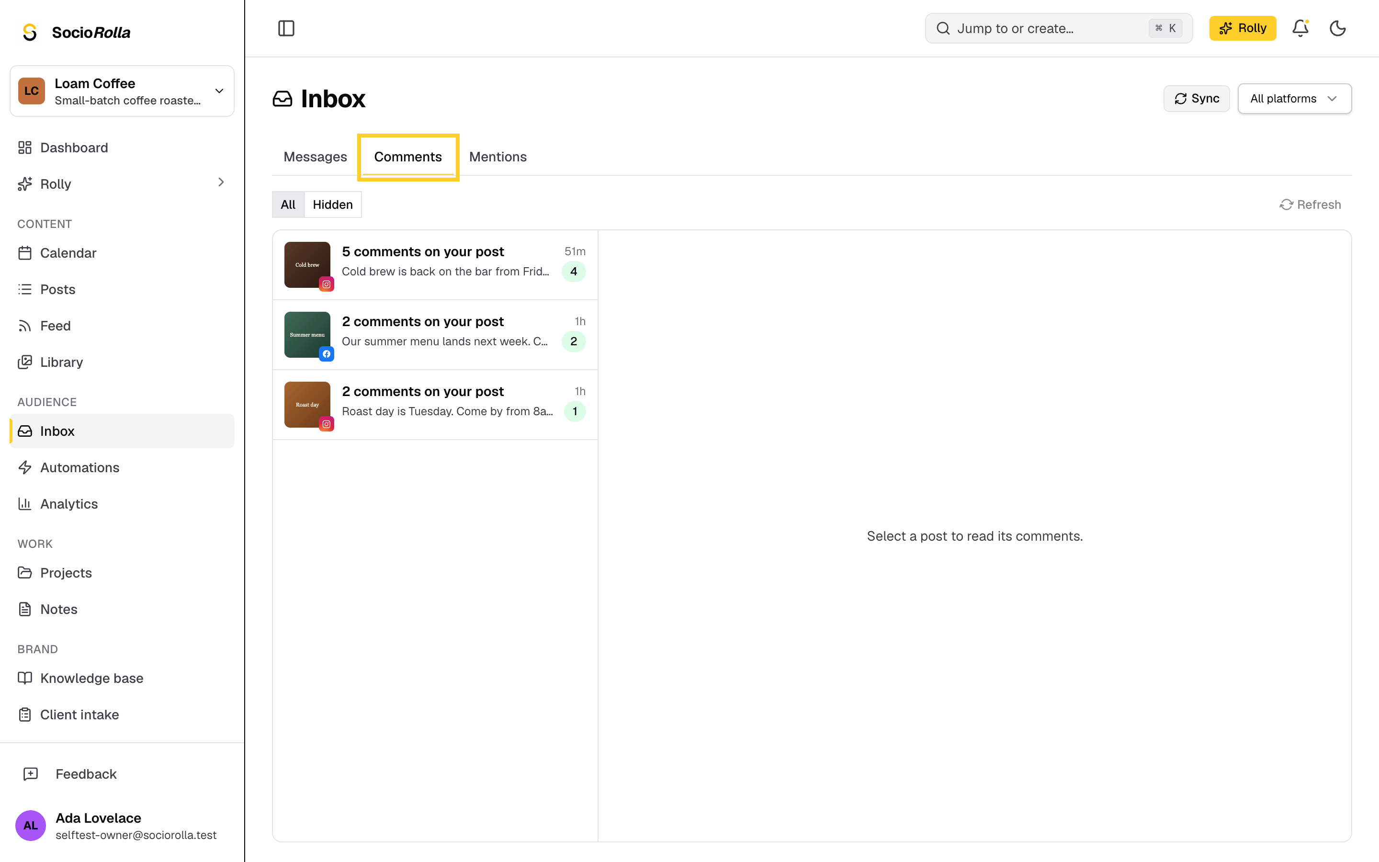
Task: Open the Cold brew post thumbnail
Action: (x=307, y=264)
